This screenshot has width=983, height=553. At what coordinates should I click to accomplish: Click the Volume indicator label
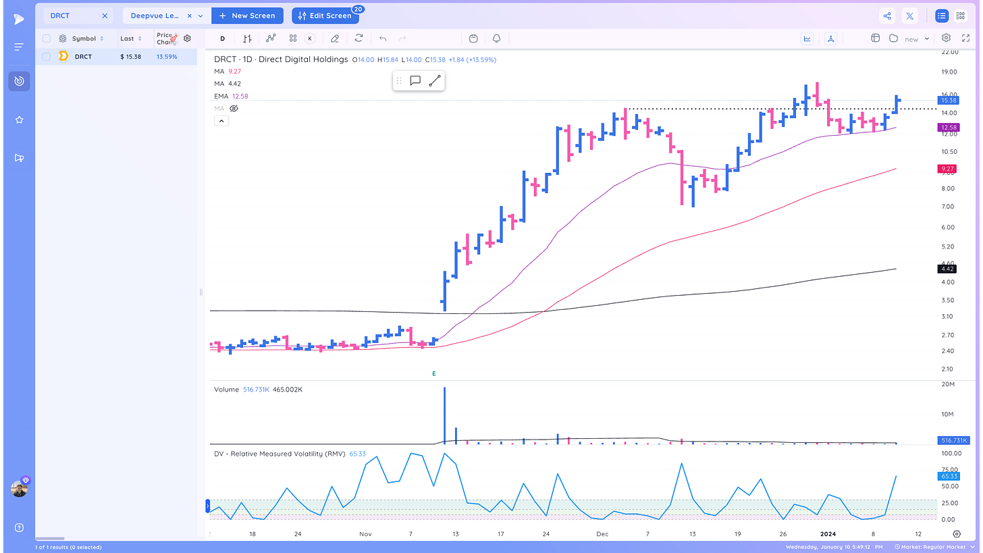click(x=226, y=390)
